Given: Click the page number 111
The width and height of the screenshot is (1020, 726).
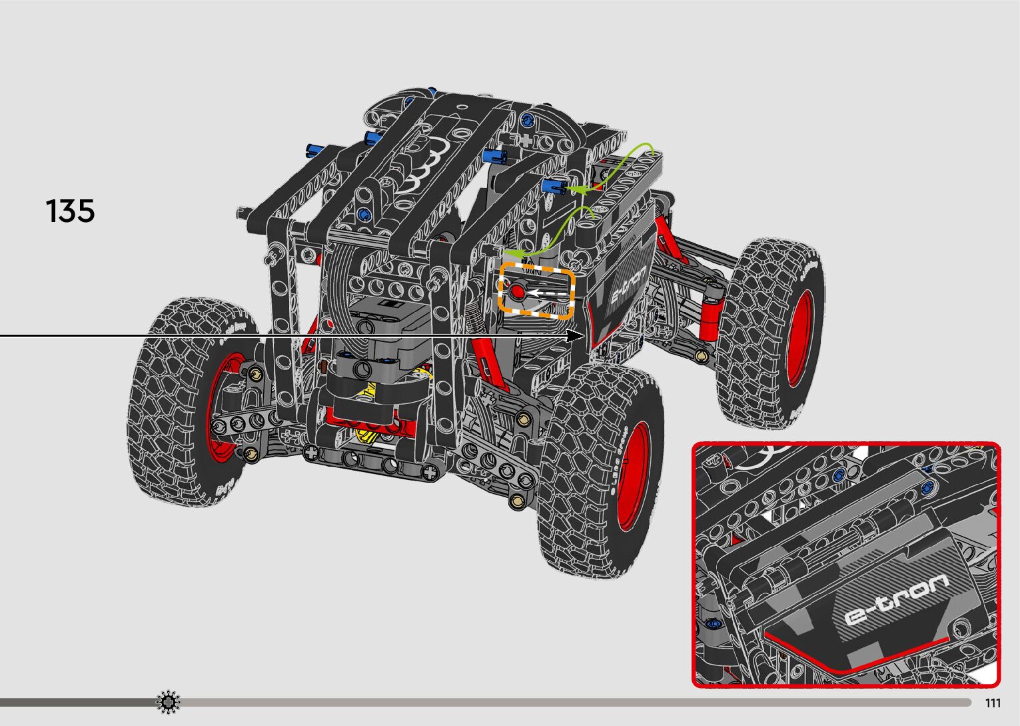Looking at the screenshot, I should (993, 703).
